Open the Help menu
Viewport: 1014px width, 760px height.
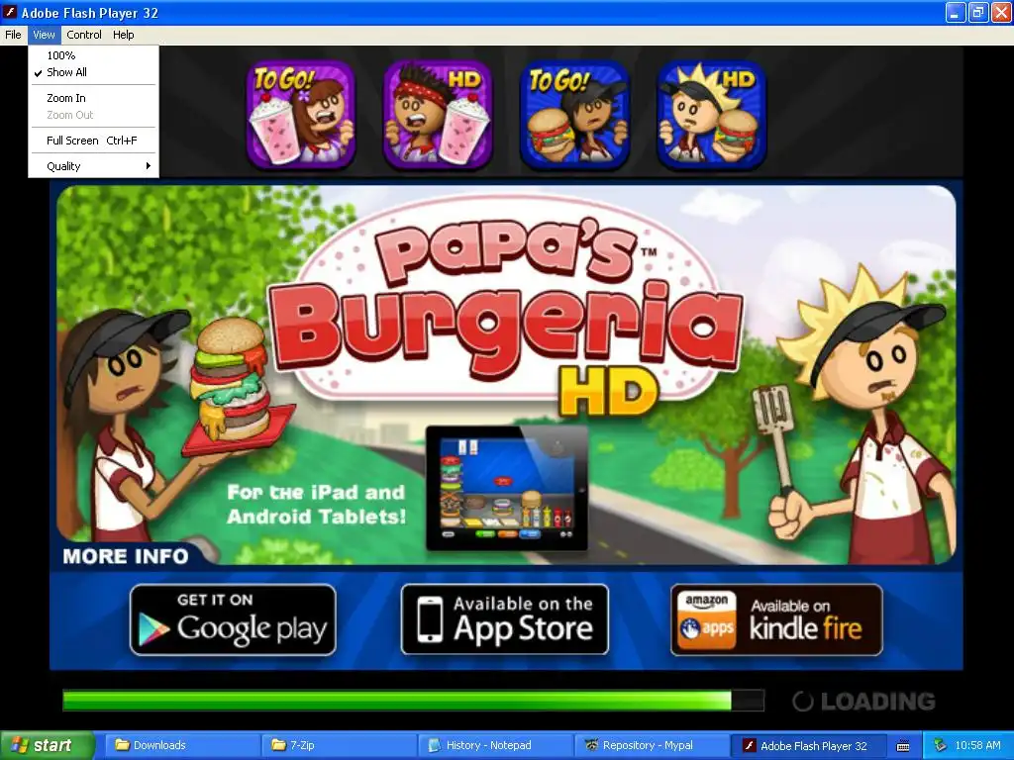pyautogui.click(x=124, y=35)
